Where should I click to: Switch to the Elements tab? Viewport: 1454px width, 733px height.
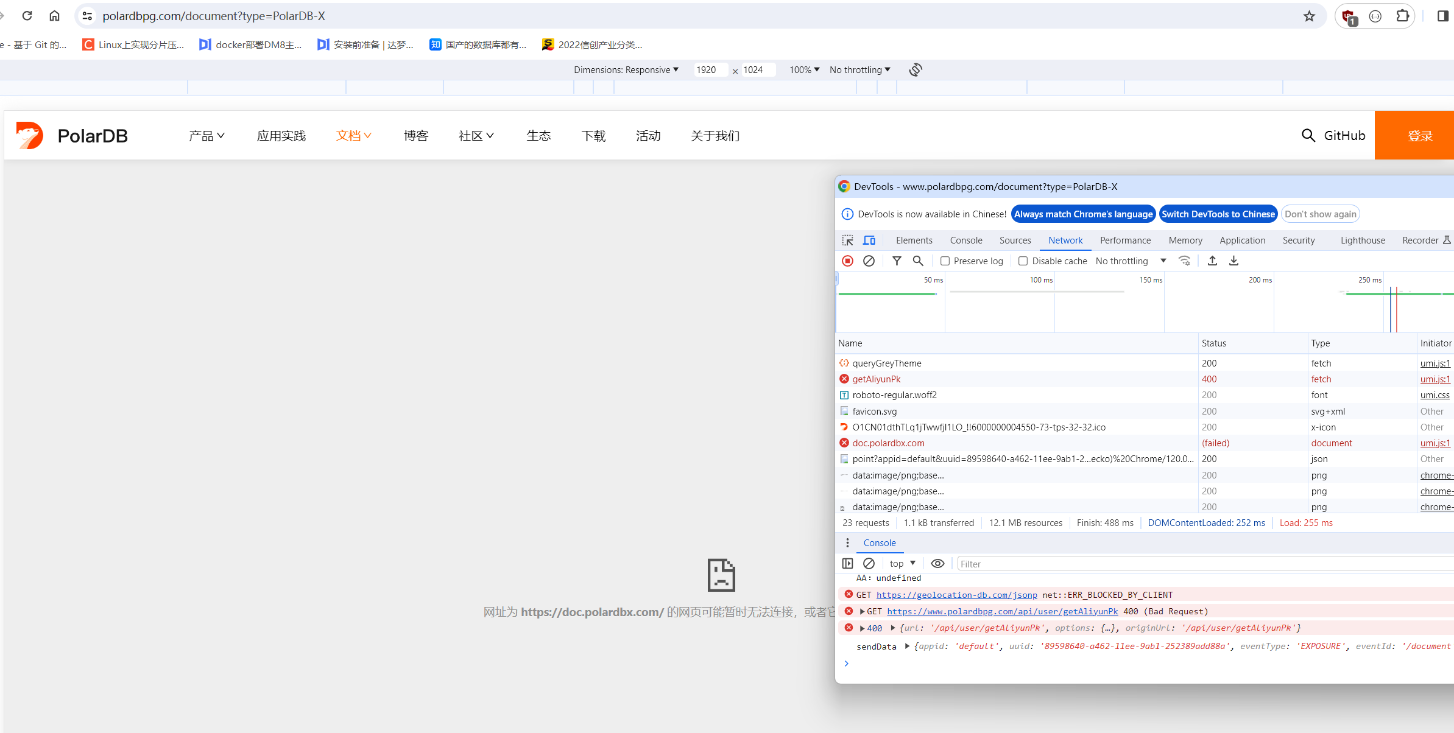coord(914,240)
